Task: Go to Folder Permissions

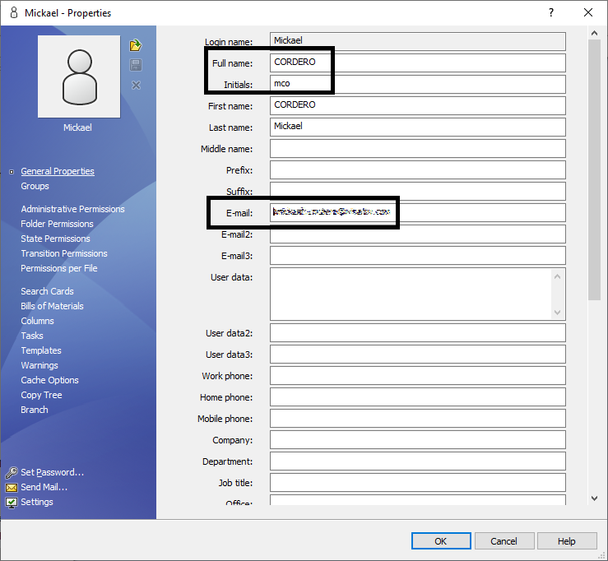Action: pos(57,225)
